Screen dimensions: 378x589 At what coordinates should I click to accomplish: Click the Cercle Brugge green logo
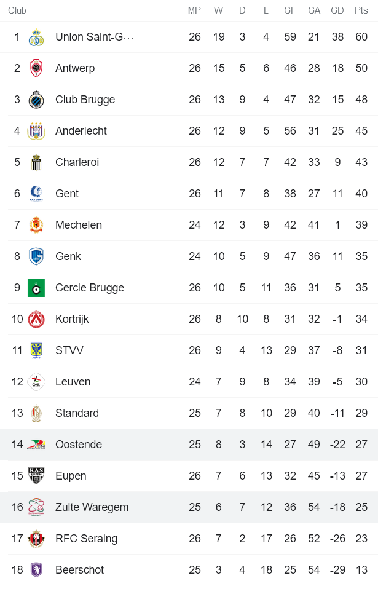click(x=36, y=288)
